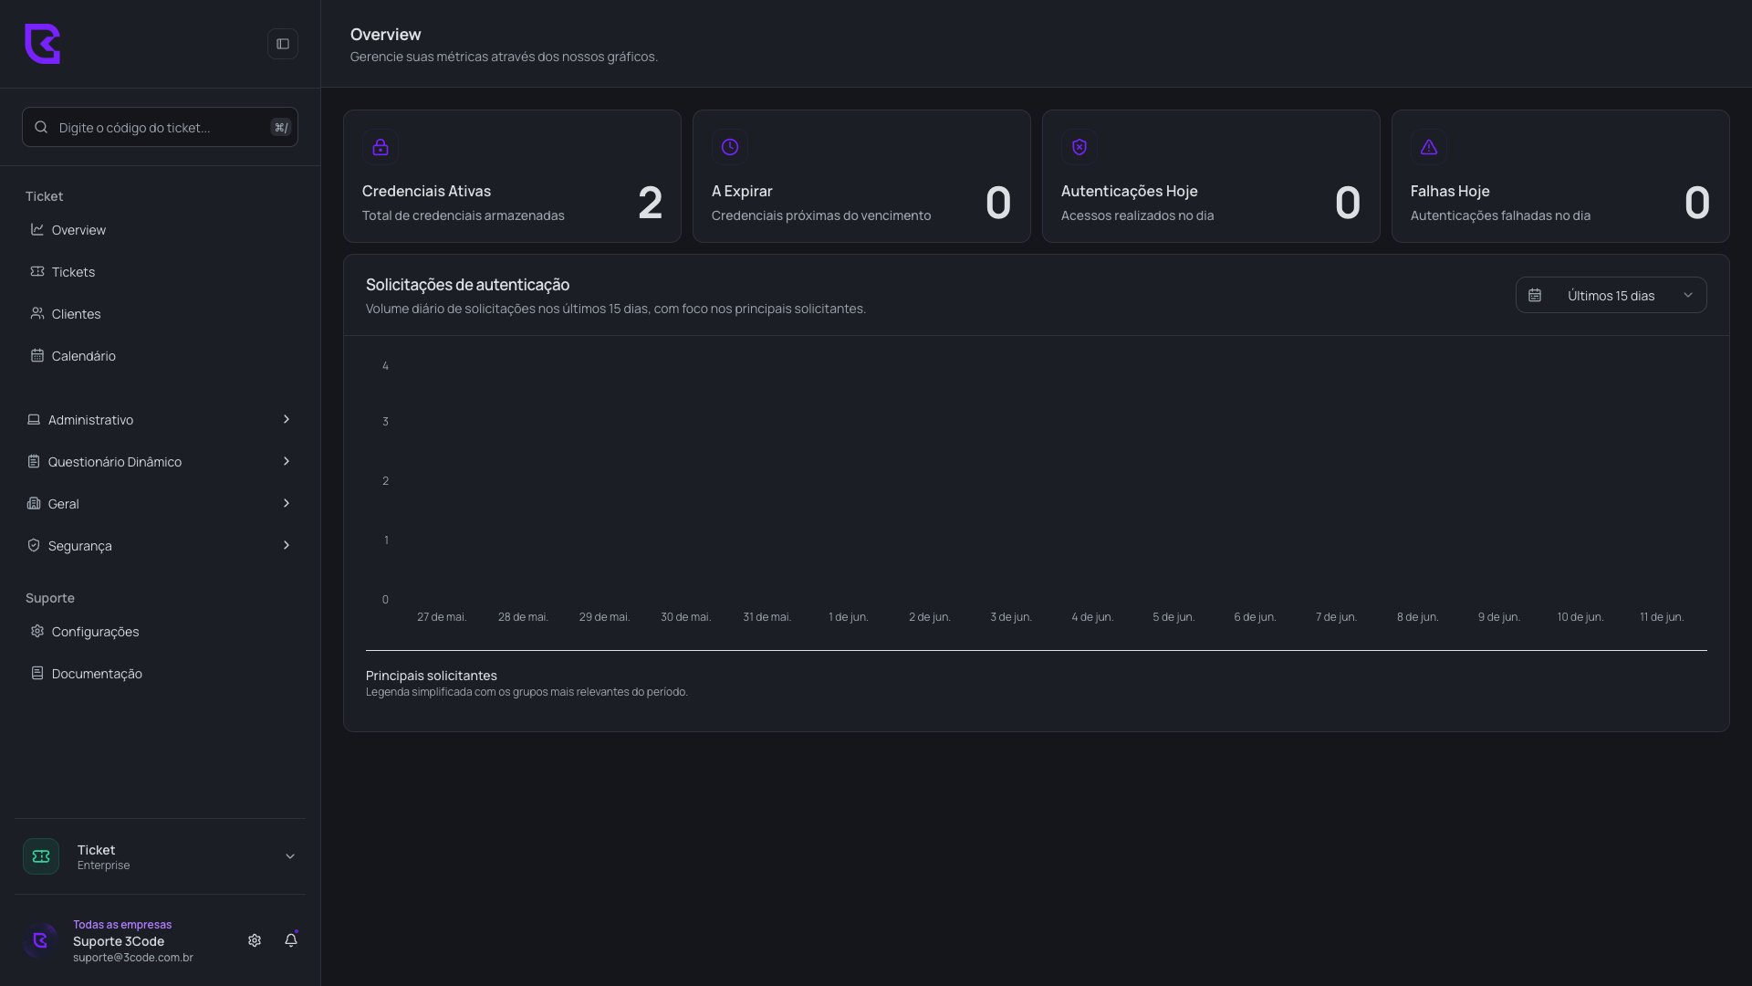Click the period dropdown chevron arrow
1752x986 pixels.
[x=1688, y=295]
